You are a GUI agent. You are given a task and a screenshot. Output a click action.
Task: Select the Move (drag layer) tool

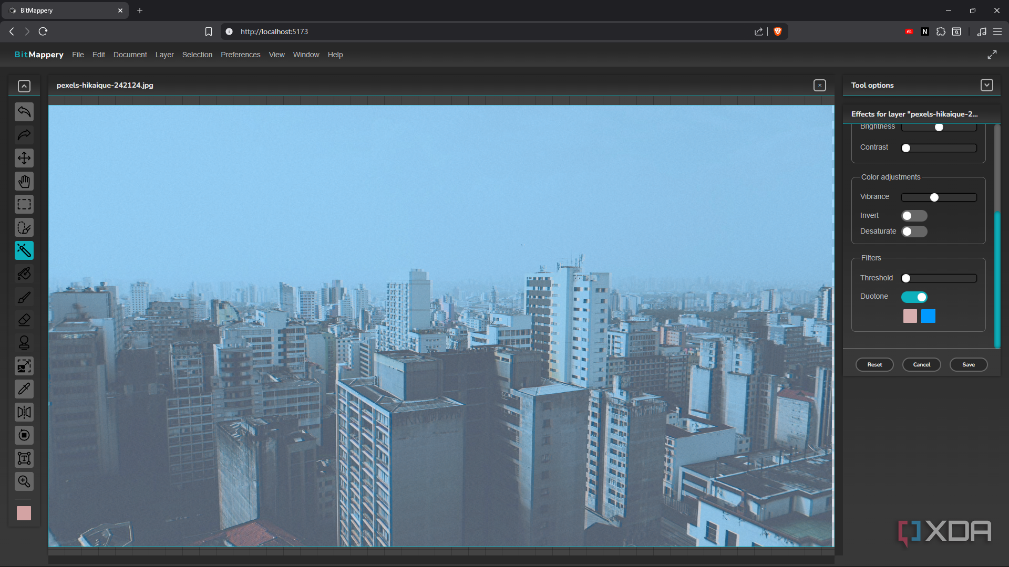point(24,158)
